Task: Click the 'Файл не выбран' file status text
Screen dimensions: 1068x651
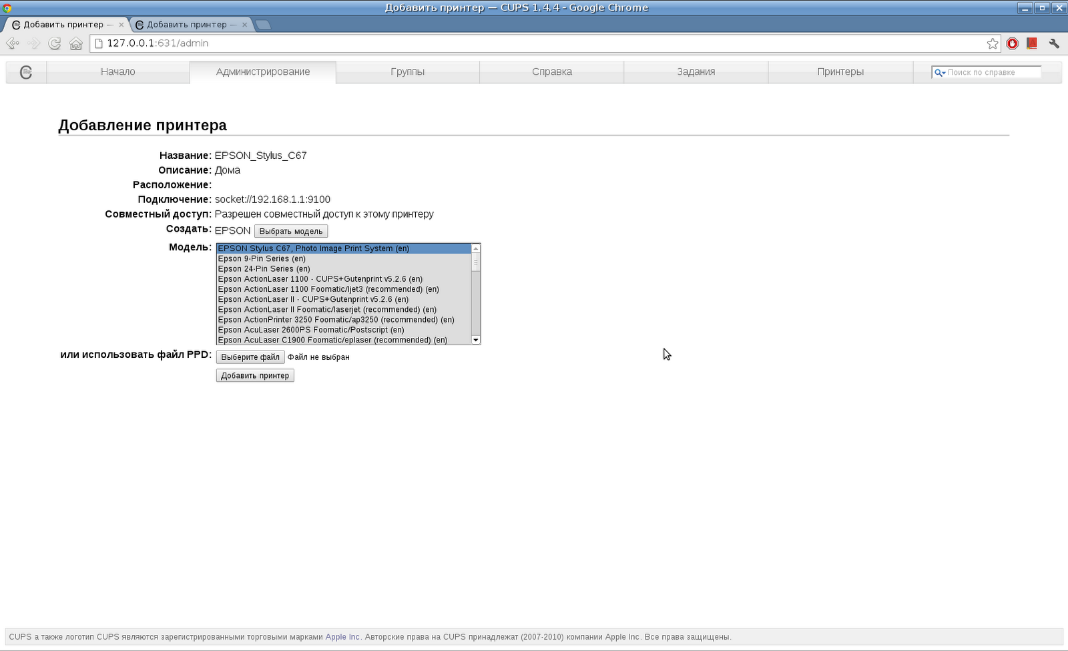Action: (x=318, y=357)
